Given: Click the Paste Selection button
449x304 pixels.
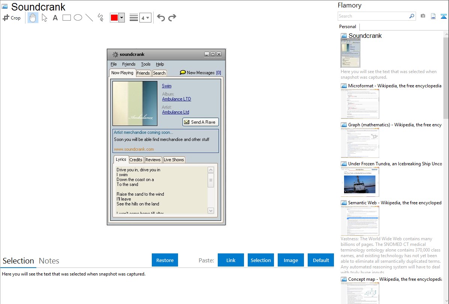Looking at the screenshot, I should point(260,260).
